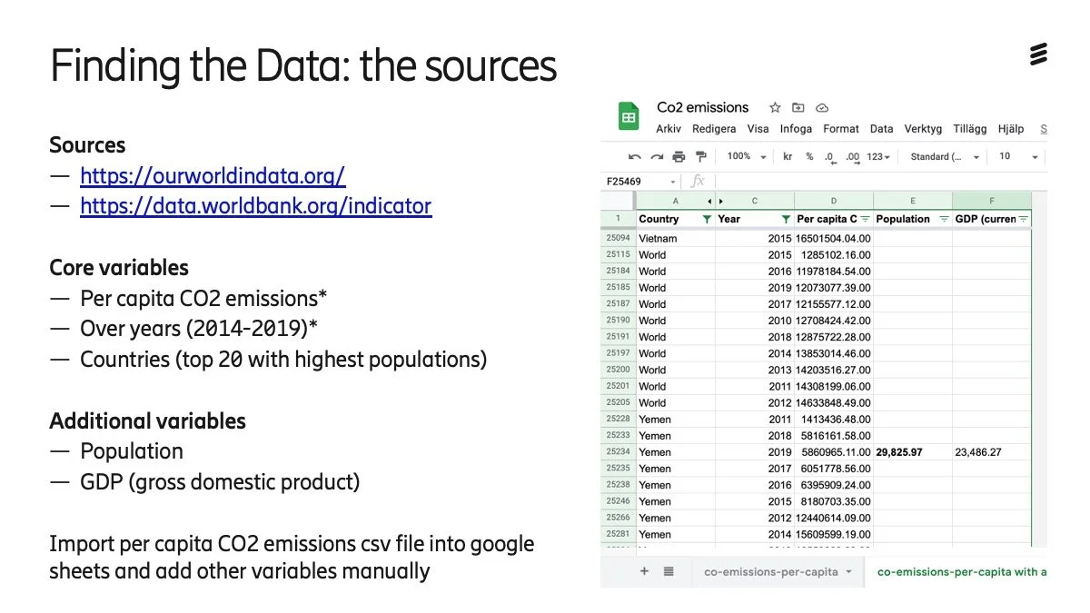1090x613 pixels.
Task: Open the Redigera menu
Action: point(714,129)
